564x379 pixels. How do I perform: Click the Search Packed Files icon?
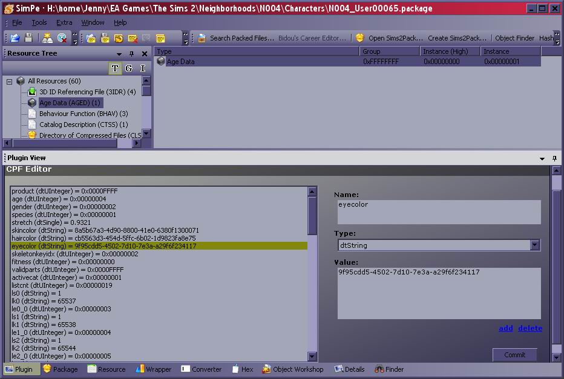click(x=202, y=38)
